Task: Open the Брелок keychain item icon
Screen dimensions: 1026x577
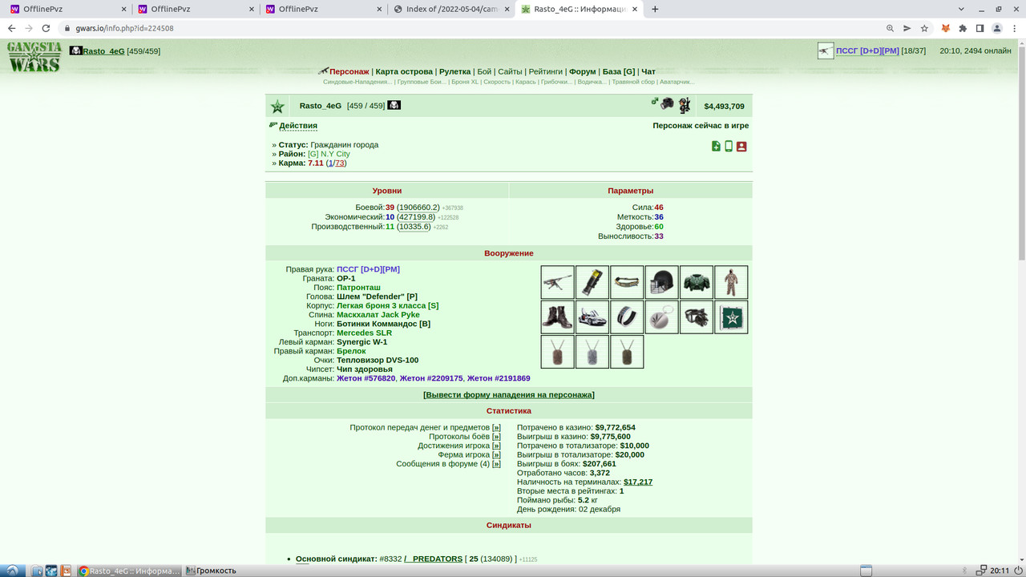Action: 662,317
